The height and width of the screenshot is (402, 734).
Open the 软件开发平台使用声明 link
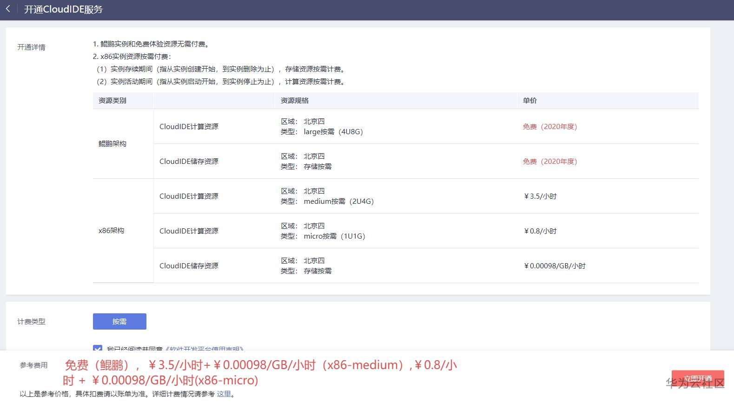(x=205, y=349)
